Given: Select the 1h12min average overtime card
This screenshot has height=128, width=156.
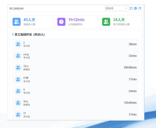Looking at the screenshot, I should click(x=76, y=22).
